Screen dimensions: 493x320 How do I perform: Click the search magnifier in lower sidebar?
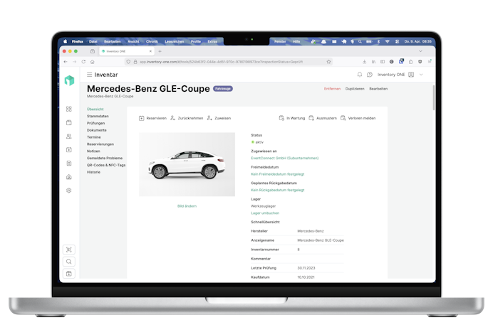69,262
